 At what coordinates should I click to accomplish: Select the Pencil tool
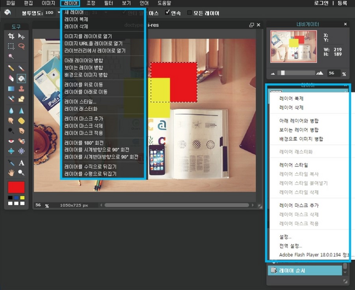tap(11, 68)
